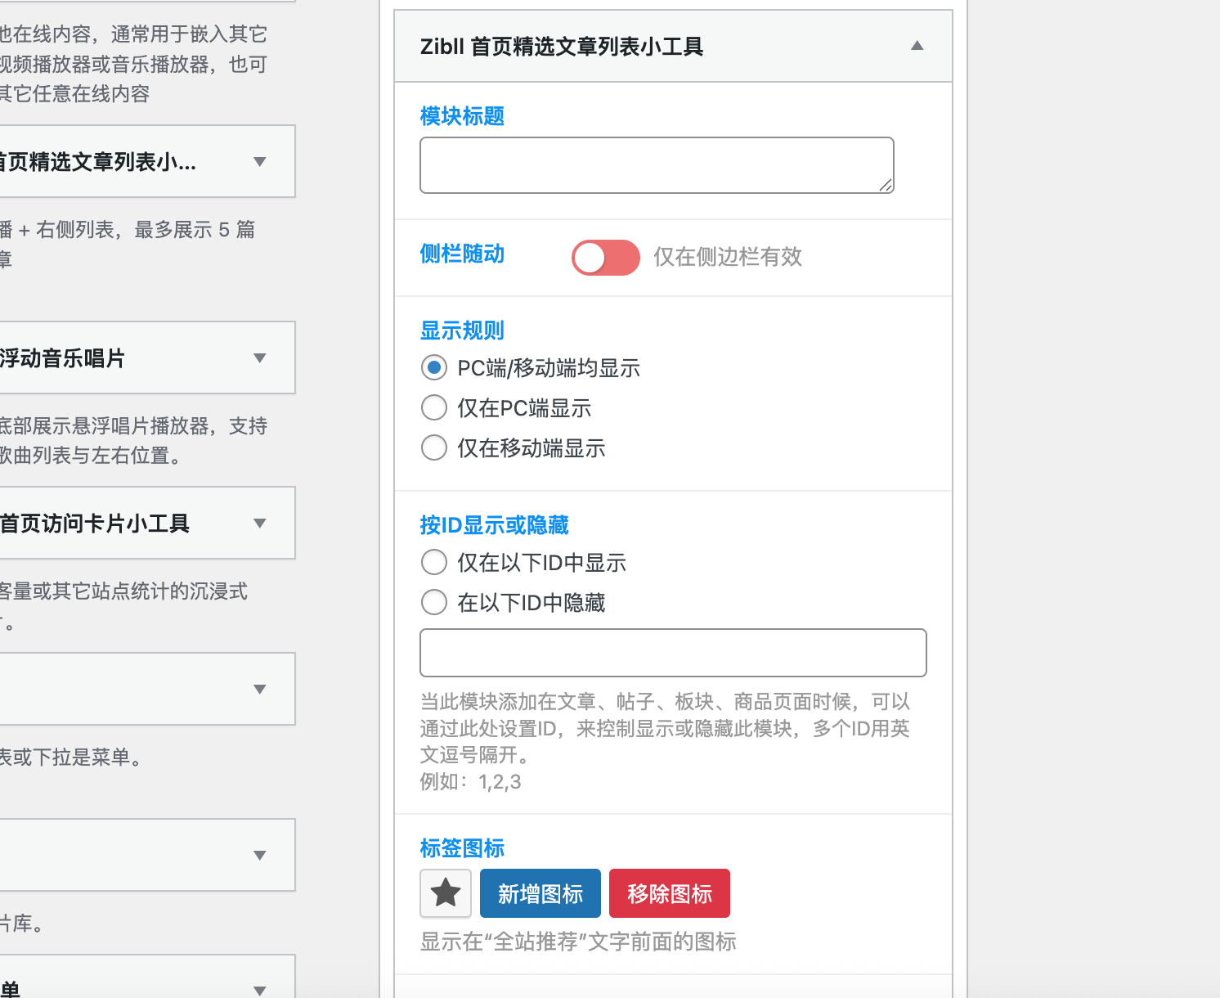The height and width of the screenshot is (998, 1220).
Task: Click the ID input field under 按ID显示或隐藏
Action: [x=672, y=653]
